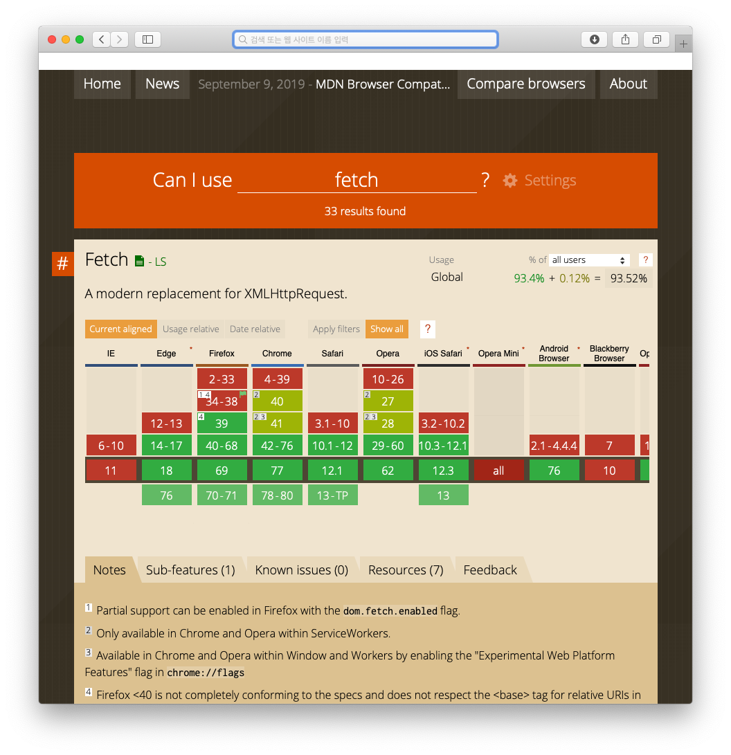
Task: Click the Chrome 41 cell
Action: point(278,424)
